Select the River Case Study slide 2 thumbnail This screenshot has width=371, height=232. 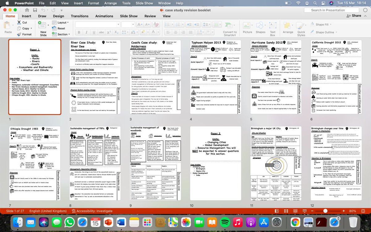[95, 77]
